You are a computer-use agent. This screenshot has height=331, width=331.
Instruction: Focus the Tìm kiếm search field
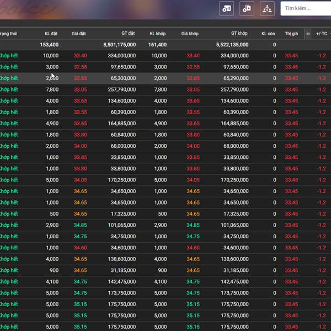pyautogui.click(x=306, y=8)
